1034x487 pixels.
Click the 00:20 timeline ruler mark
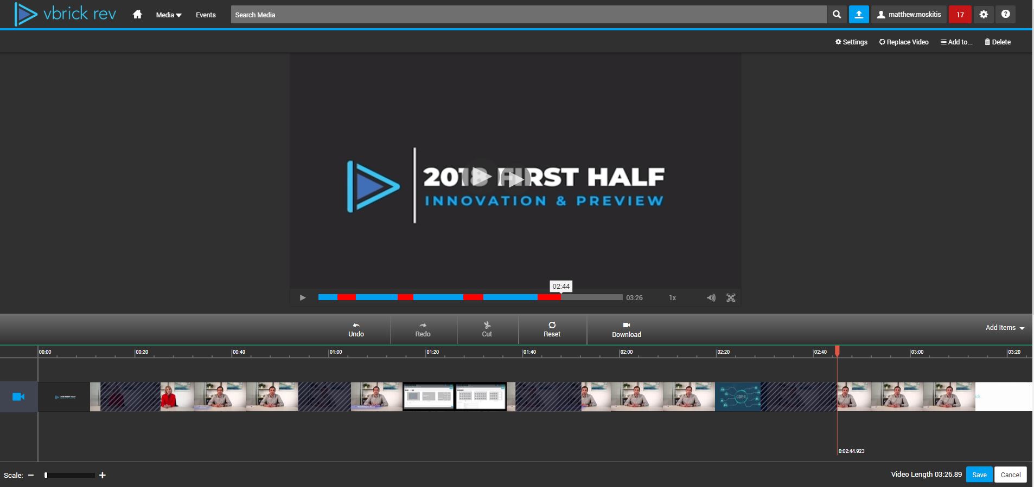click(142, 352)
